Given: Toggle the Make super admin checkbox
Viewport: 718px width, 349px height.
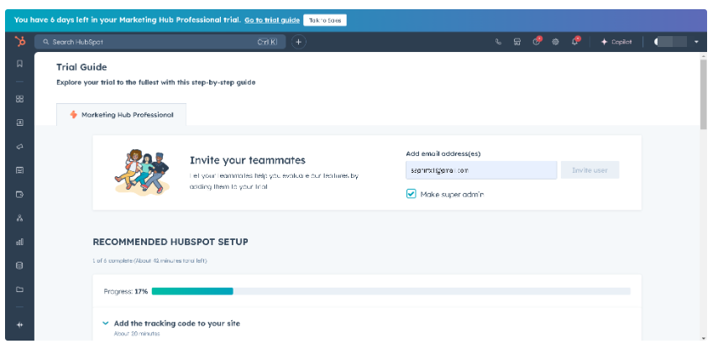Looking at the screenshot, I should pyautogui.click(x=411, y=194).
